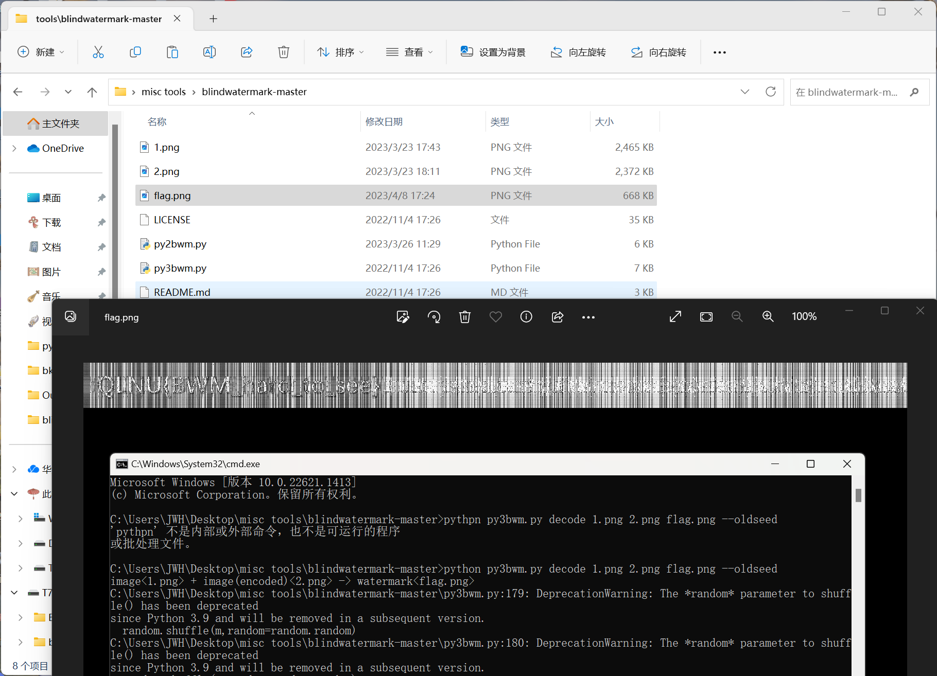
Task: Click the chevron between misc tools and blindwatermark-master
Action: 194,92
